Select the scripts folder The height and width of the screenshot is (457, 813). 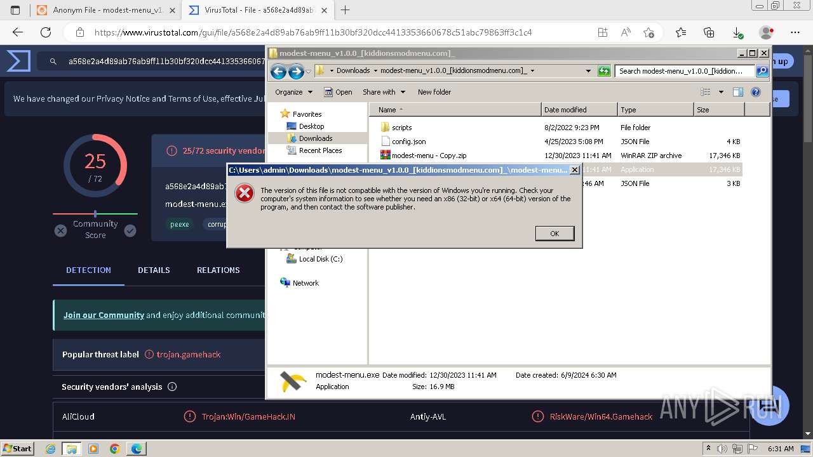tap(401, 128)
